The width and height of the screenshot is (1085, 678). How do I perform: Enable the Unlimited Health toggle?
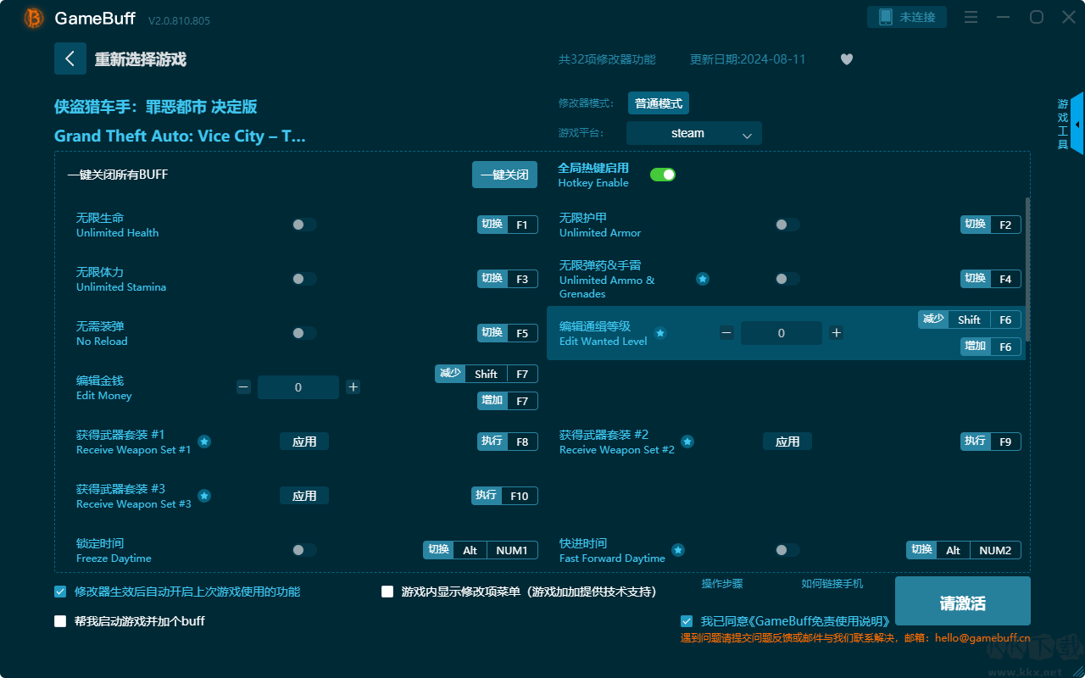[304, 225]
